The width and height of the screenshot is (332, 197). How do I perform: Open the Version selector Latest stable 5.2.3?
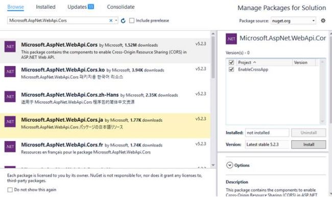(x=267, y=144)
